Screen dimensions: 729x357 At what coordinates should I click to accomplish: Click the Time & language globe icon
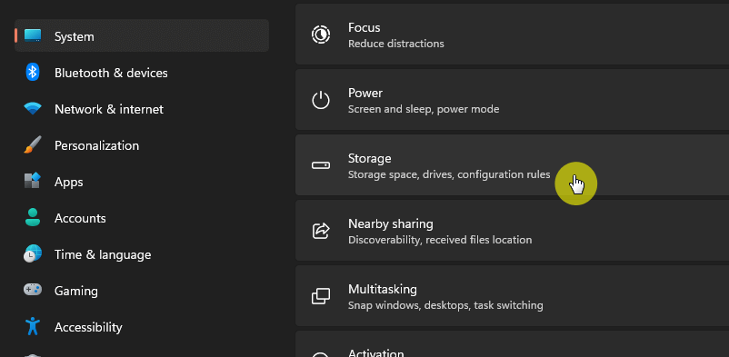33,253
